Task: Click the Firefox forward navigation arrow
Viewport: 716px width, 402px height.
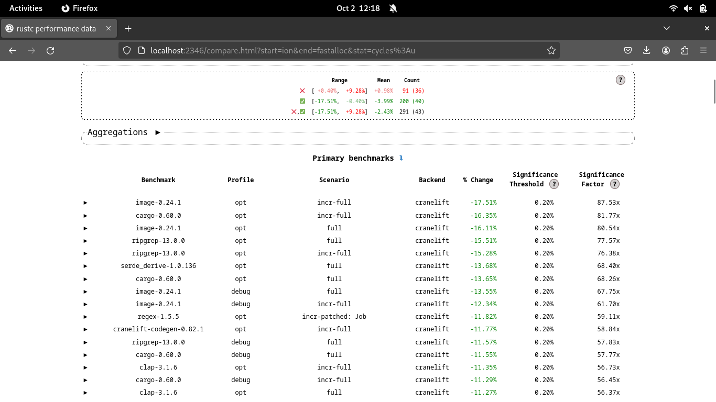Action: [x=31, y=50]
